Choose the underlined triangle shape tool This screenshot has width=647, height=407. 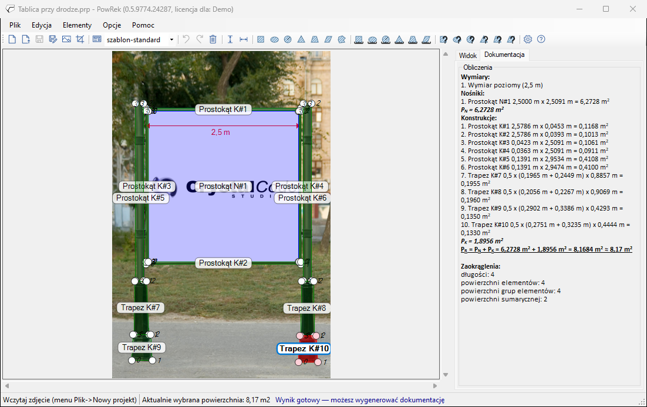pos(399,40)
